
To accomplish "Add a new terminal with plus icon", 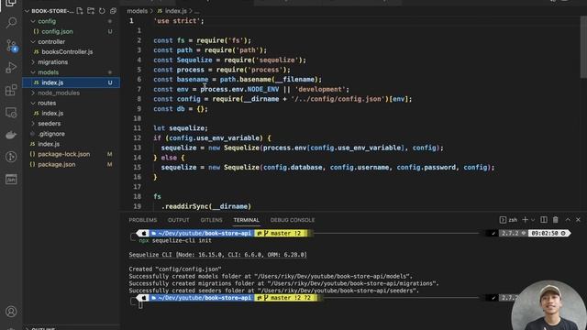I will coord(525,220).
